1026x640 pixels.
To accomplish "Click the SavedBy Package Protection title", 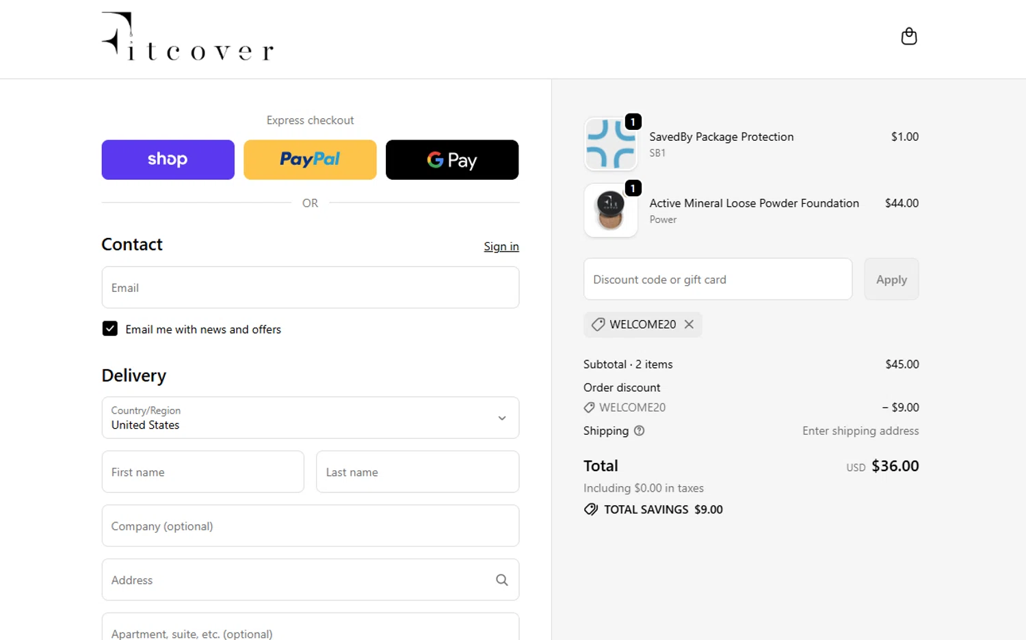I will tap(721, 137).
